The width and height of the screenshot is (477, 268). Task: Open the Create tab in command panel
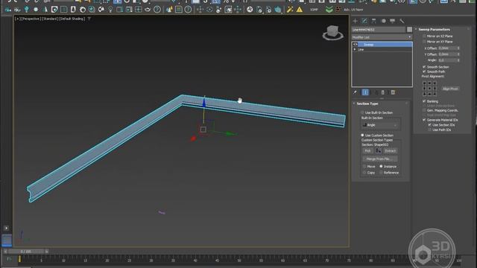[355, 21]
